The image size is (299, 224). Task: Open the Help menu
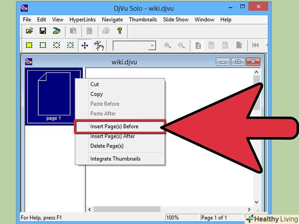(x=226, y=19)
